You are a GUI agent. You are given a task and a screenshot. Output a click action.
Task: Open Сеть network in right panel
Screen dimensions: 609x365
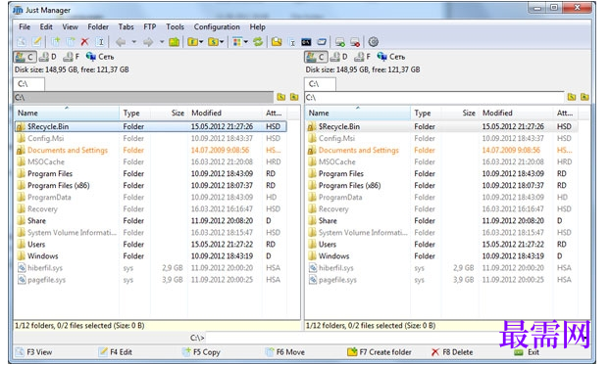pos(391,57)
